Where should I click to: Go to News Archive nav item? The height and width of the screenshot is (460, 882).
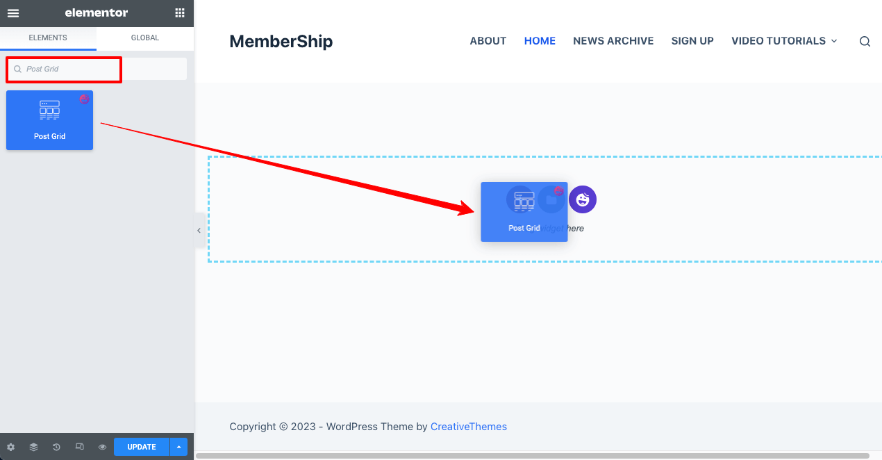[x=613, y=41]
